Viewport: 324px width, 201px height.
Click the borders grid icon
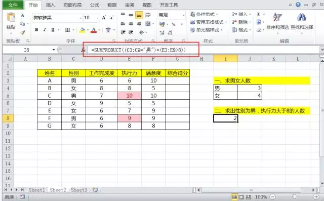(67, 30)
